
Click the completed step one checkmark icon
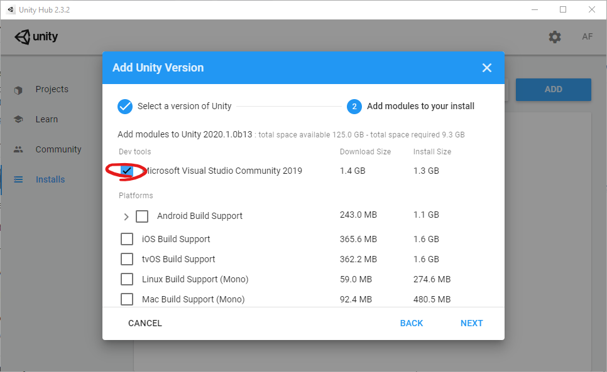(x=125, y=107)
